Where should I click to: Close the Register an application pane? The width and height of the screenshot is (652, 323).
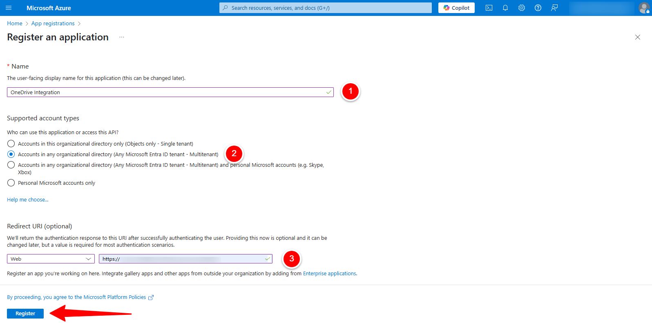tap(637, 37)
